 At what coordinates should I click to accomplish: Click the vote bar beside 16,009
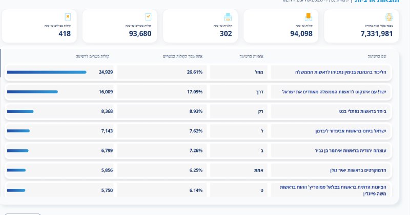pyautogui.click(x=32, y=92)
